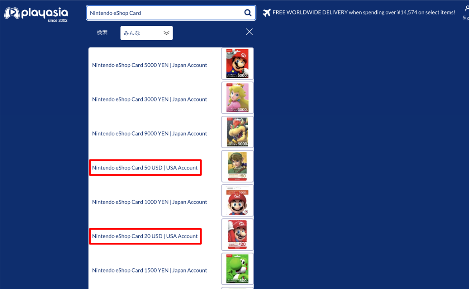The width and height of the screenshot is (469, 289).
Task: Open Nintendo eShop Card 50 USD result
Action: tap(145, 168)
